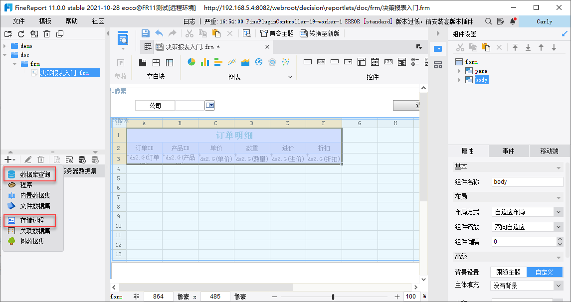
Task: Expand the body node in component tree
Action: [459, 80]
